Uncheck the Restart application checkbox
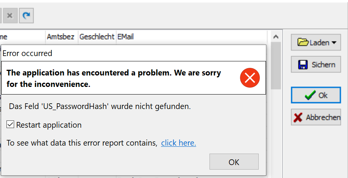 pyautogui.click(x=10, y=125)
